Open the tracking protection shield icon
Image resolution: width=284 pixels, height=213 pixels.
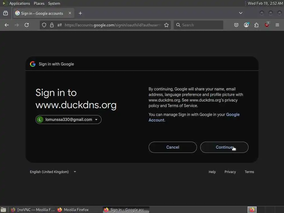(x=44, y=25)
